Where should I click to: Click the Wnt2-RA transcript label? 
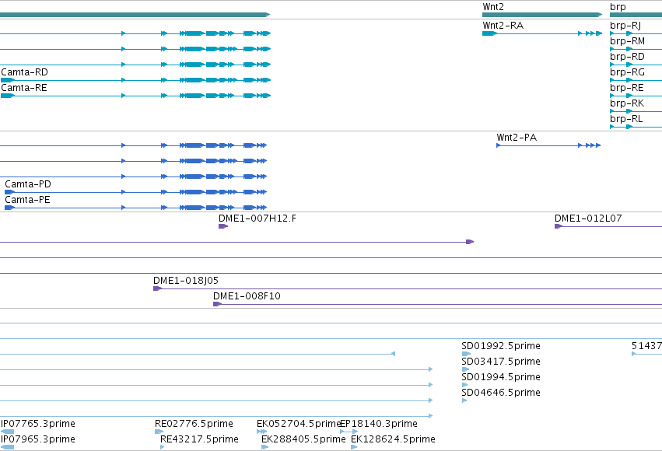tap(503, 26)
